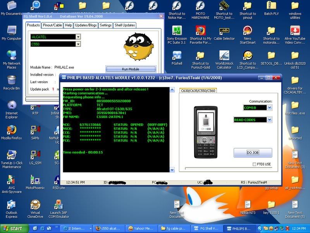Click the job progress bar in Philips module
Screen dimensions: 310x233
(x=228, y=169)
